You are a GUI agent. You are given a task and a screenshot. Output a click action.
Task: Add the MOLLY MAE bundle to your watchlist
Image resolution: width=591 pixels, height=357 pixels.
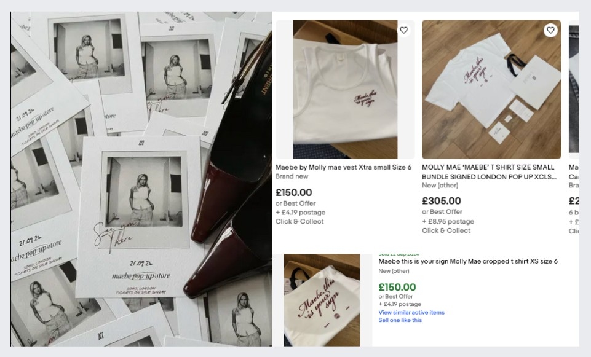[x=549, y=29]
